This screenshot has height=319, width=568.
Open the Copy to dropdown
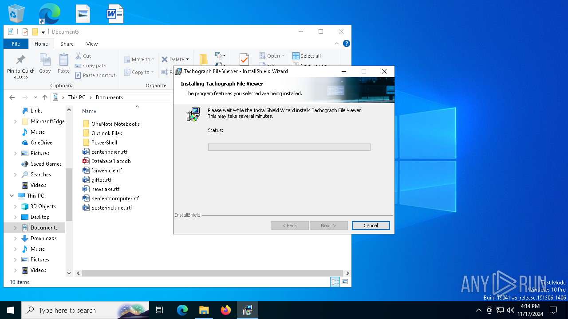tap(139, 72)
